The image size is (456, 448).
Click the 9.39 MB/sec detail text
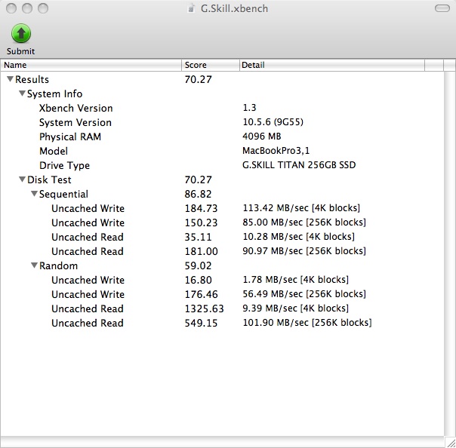click(296, 308)
